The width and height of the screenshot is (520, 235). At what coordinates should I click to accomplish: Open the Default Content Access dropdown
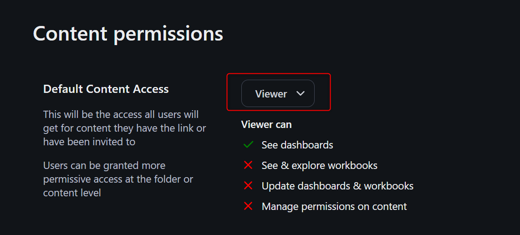[x=278, y=93]
